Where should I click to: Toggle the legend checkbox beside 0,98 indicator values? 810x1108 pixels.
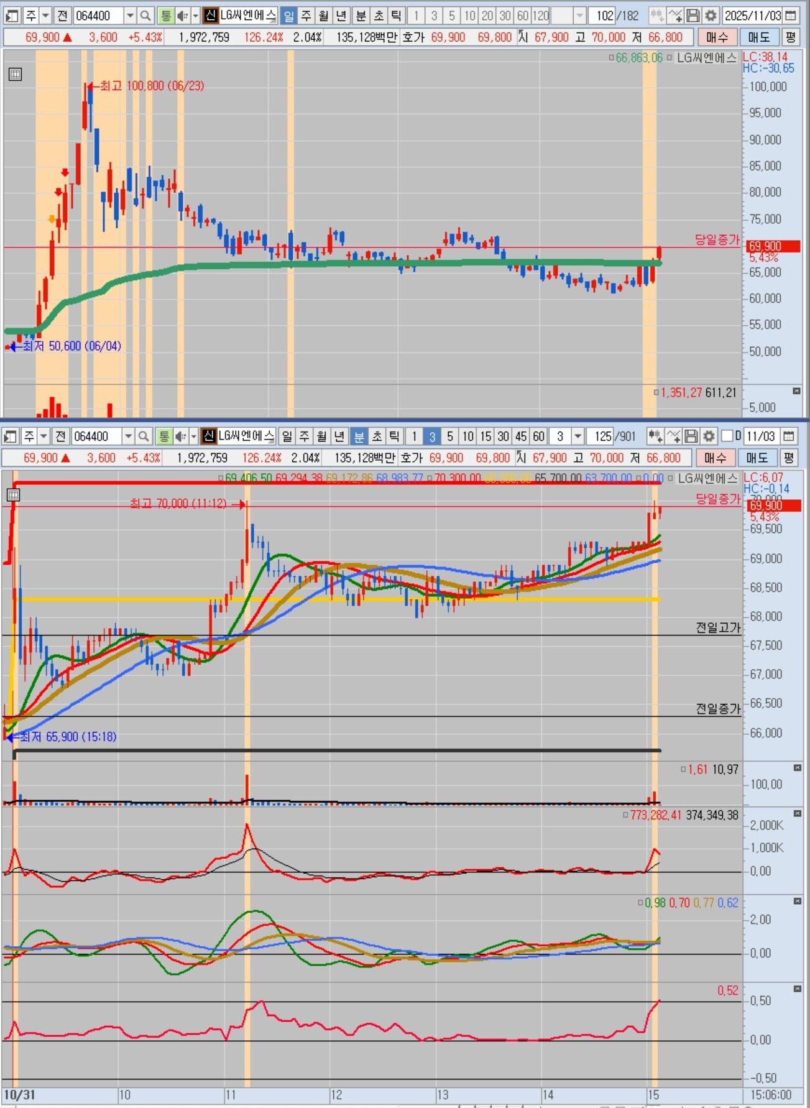pyautogui.click(x=640, y=902)
